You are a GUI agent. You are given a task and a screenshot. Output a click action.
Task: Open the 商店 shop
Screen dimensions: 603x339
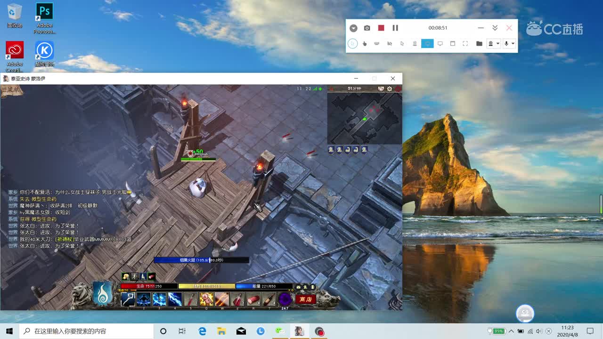(x=306, y=299)
